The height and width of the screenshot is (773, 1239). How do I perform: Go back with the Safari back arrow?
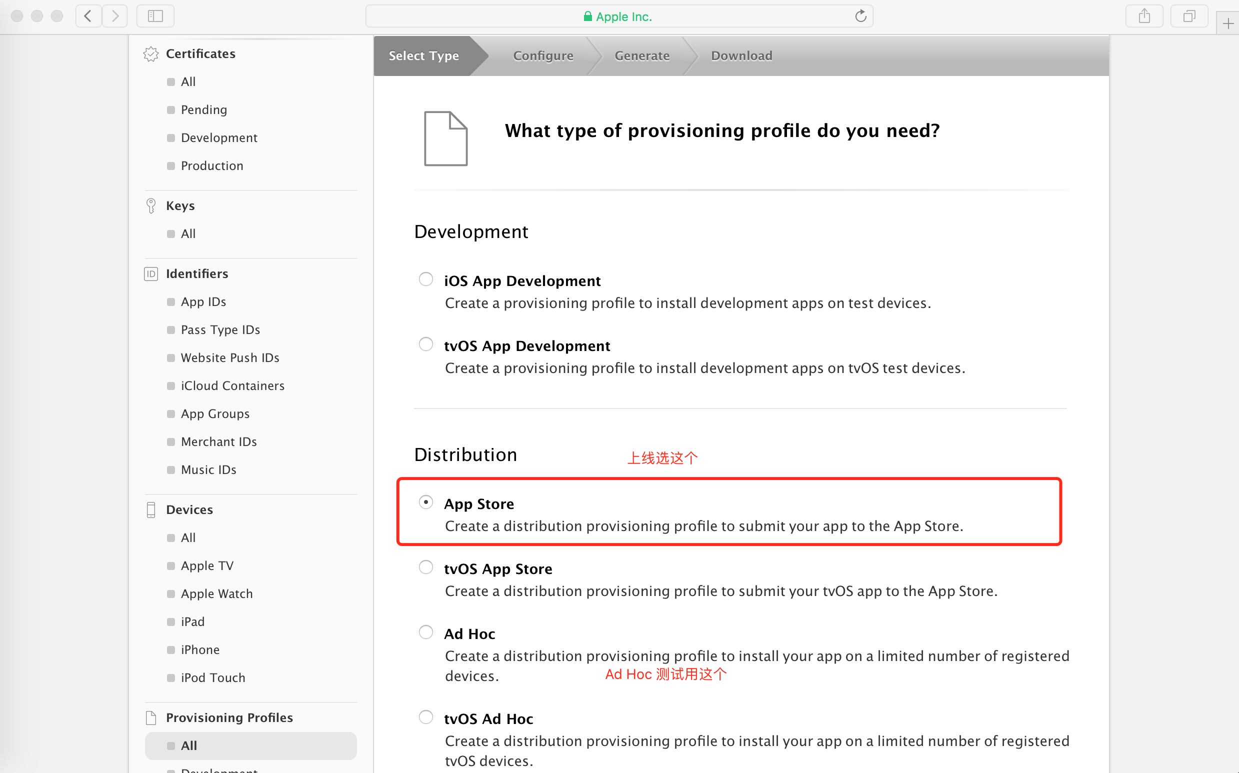click(88, 16)
